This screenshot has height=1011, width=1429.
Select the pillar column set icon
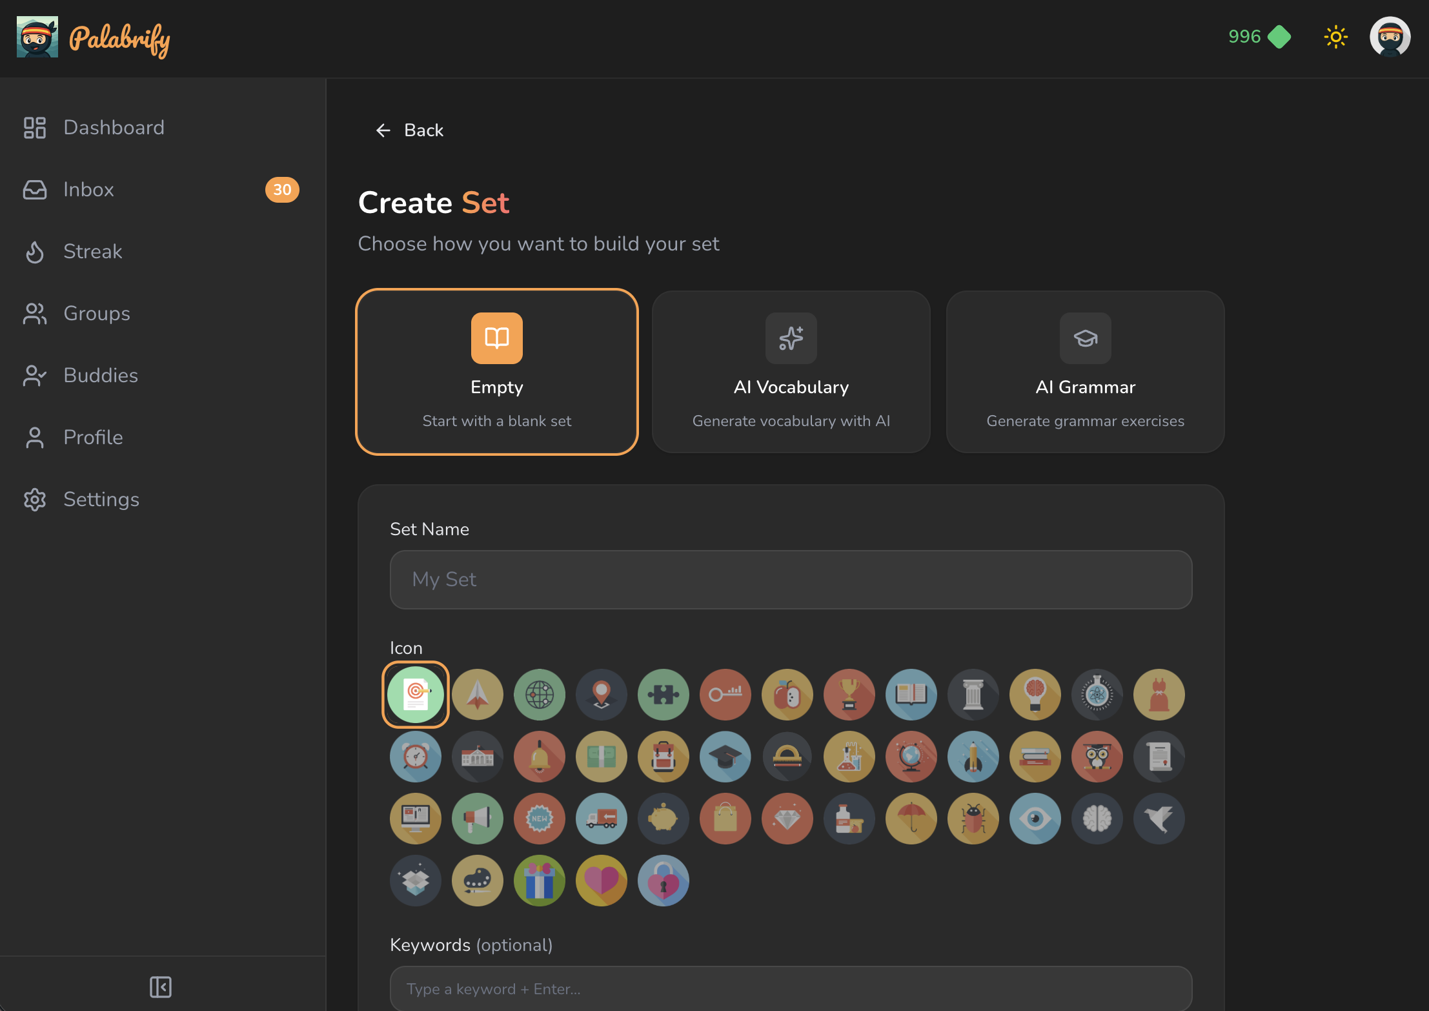(973, 695)
